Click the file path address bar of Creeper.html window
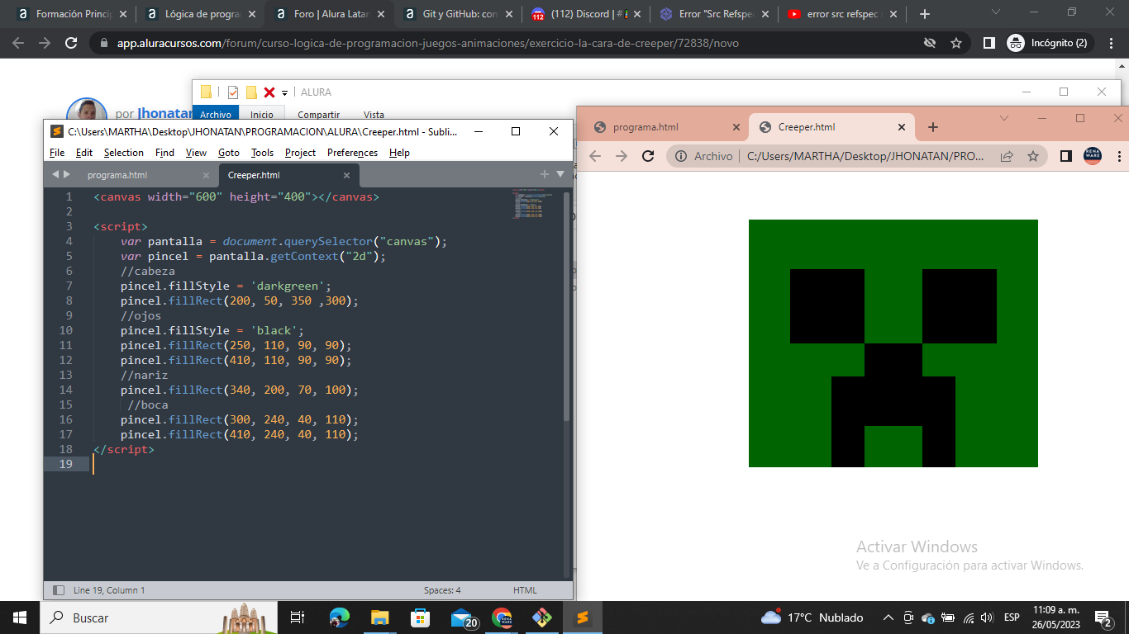The width and height of the screenshot is (1129, 634). click(866, 156)
